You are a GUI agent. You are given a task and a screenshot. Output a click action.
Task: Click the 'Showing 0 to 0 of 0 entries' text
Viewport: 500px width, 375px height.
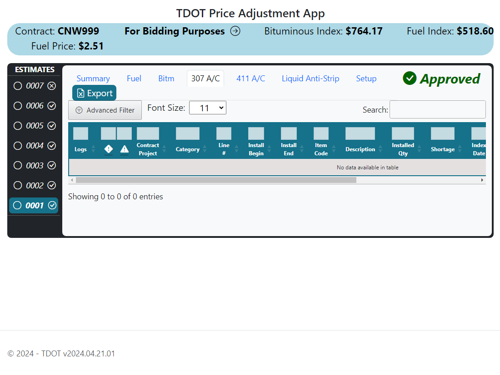point(115,197)
